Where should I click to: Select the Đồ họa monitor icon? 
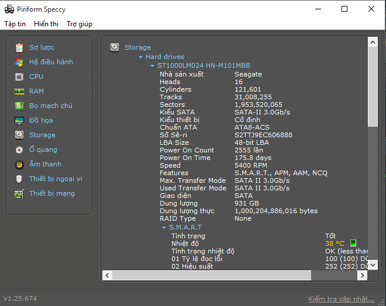point(19,120)
